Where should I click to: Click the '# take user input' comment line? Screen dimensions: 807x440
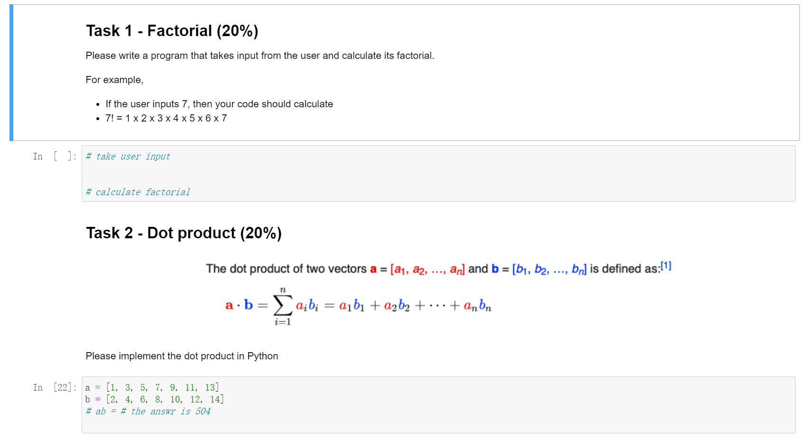[128, 156]
